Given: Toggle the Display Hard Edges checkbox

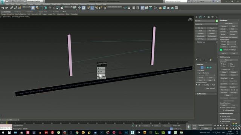Looking at the screenshot, I should tap(223, 50).
